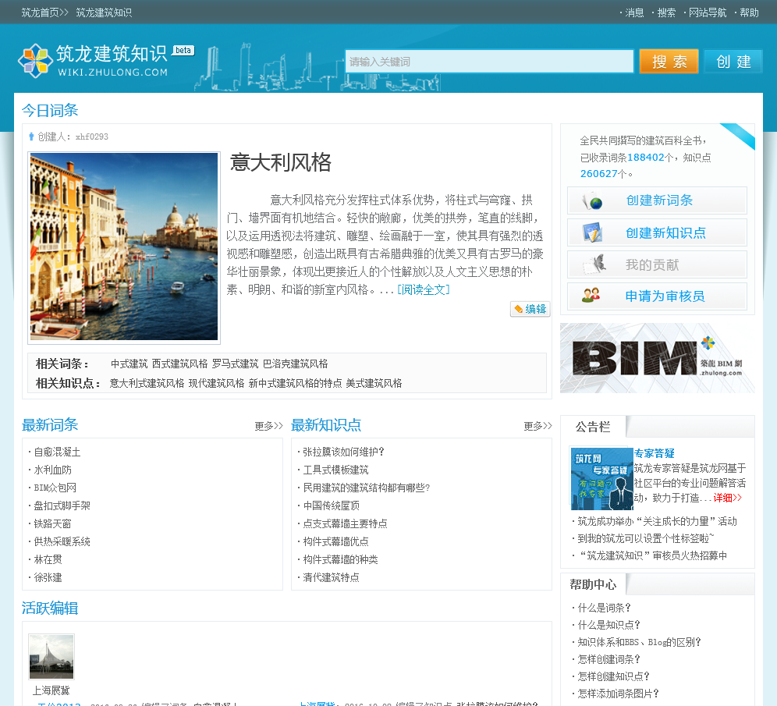Expand 更多>> for 最新词条
Image resolution: width=777 pixels, height=706 pixels.
[x=268, y=426]
